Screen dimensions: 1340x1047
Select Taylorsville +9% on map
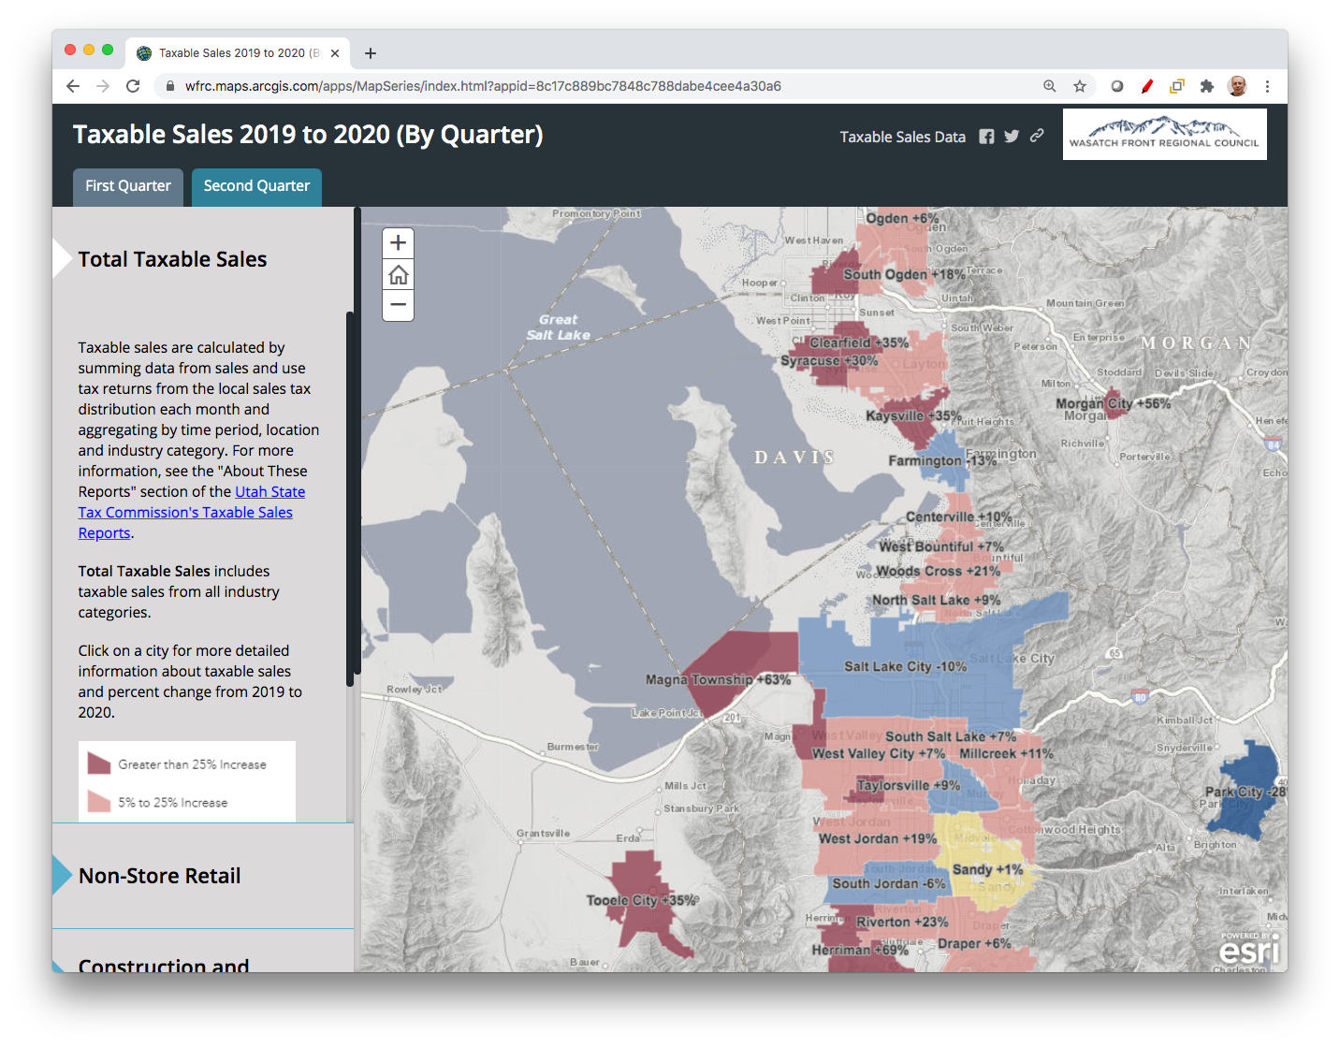(x=908, y=785)
